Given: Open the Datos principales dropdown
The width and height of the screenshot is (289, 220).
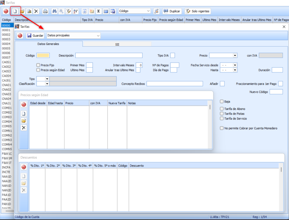Looking at the screenshot, I should point(98,35).
